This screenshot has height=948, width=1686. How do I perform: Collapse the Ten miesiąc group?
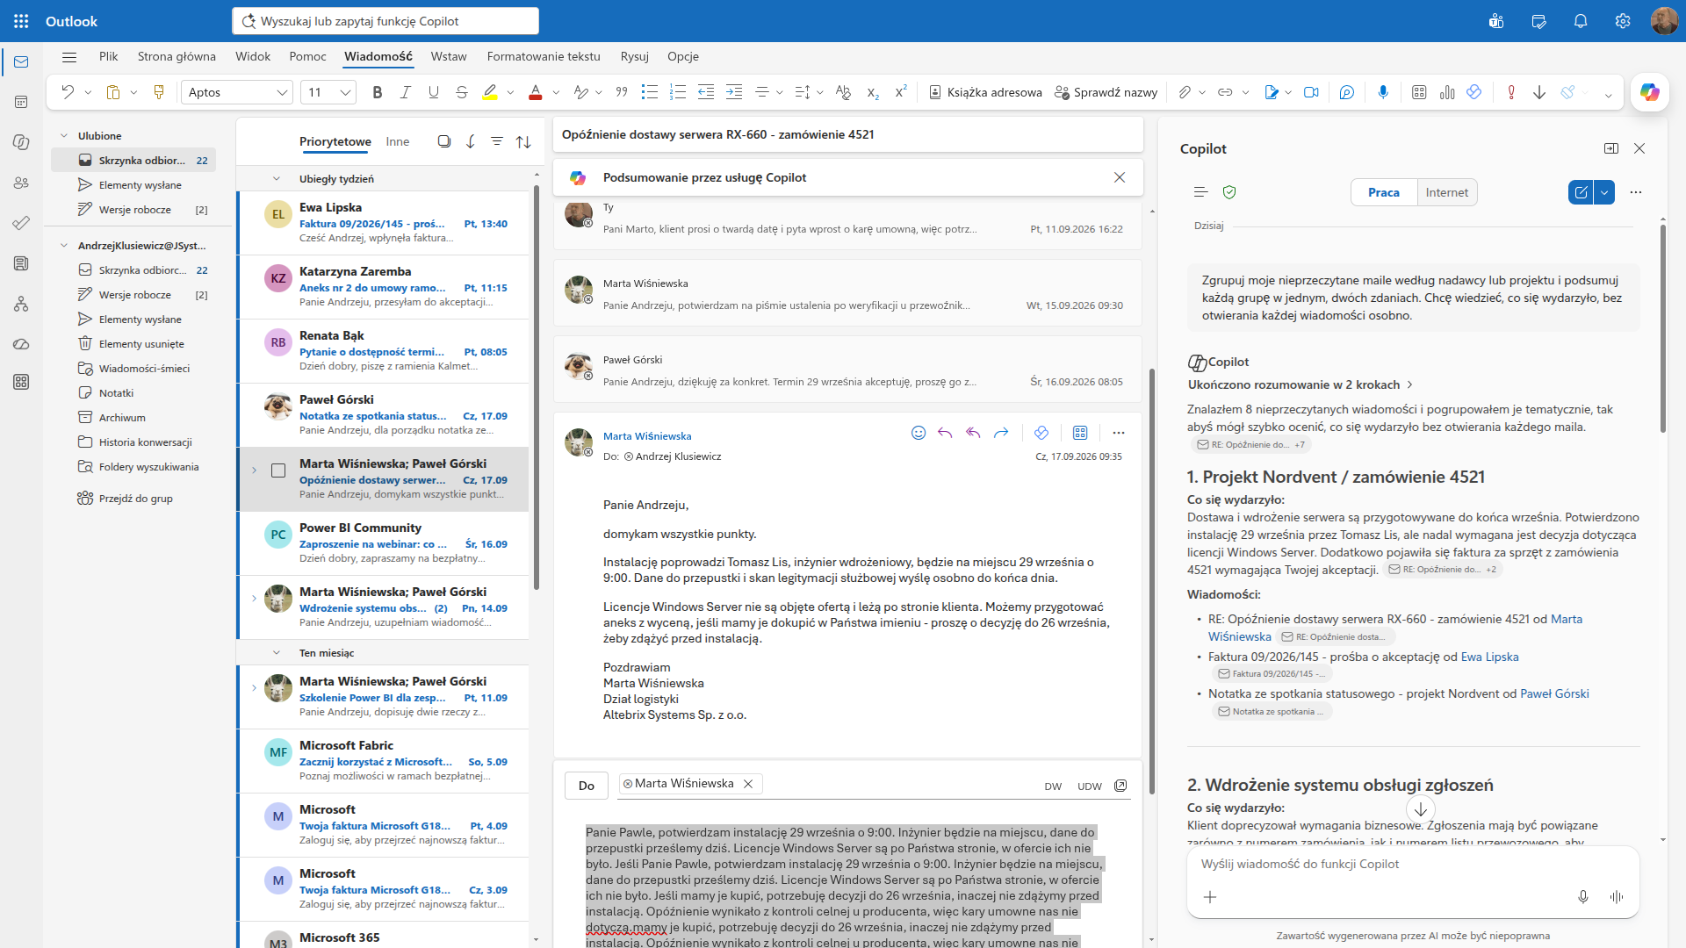277,653
